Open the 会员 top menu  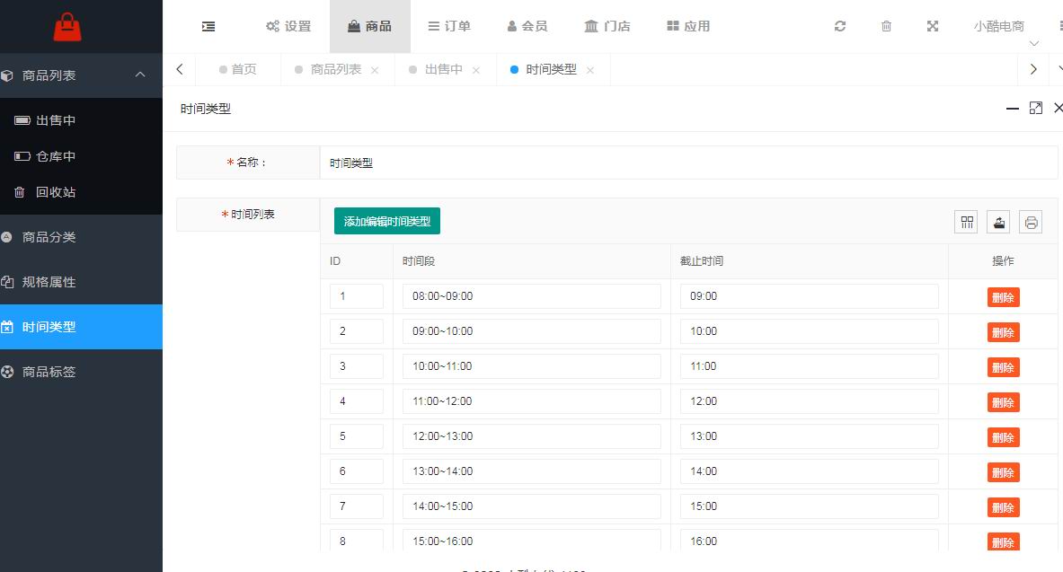point(527,26)
